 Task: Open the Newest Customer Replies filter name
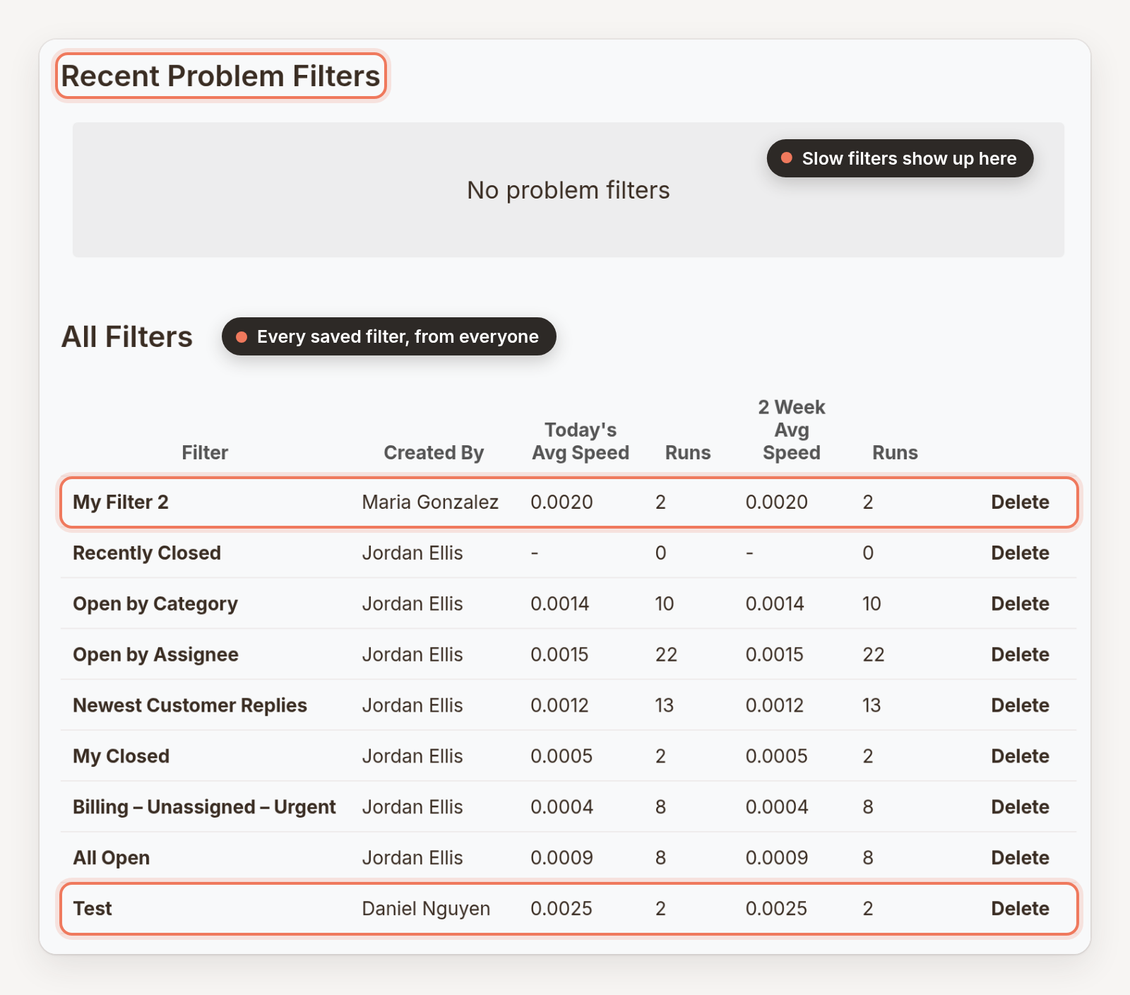click(190, 705)
